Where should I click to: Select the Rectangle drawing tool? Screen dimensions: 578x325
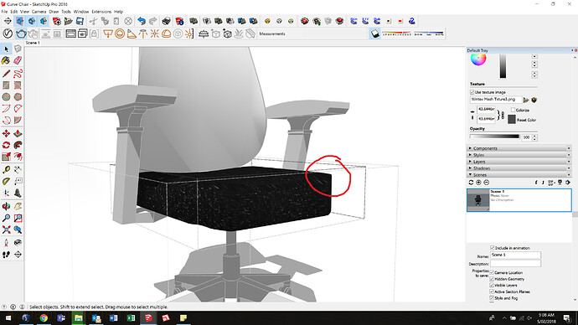coord(6,85)
